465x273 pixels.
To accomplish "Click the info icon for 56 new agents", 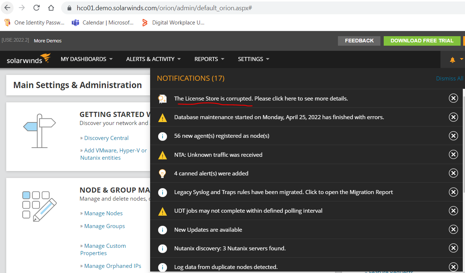I will coord(162,136).
